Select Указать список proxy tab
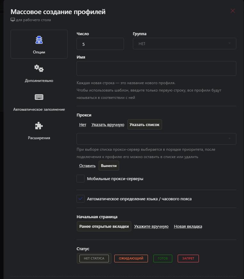The width and height of the screenshot is (244, 279). pos(145,124)
